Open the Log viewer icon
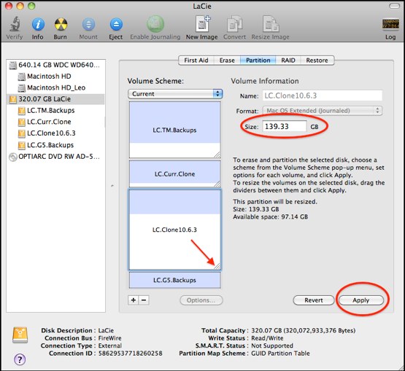This screenshot has width=405, height=371. coord(390,25)
